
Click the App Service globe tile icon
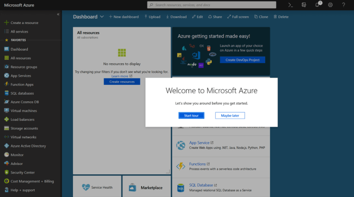click(x=181, y=145)
